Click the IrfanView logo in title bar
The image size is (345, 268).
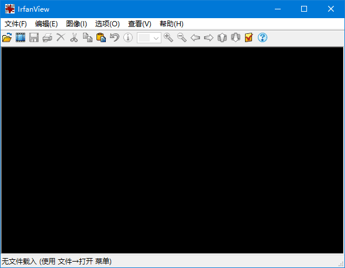click(x=10, y=9)
